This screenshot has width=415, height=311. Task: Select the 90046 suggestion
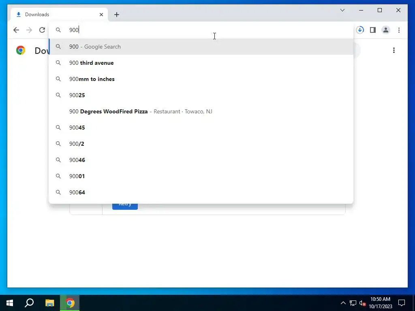[201, 160]
